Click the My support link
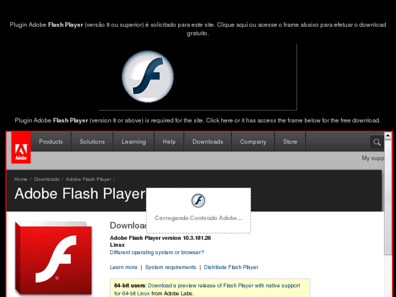396x297 pixels. [x=373, y=158]
